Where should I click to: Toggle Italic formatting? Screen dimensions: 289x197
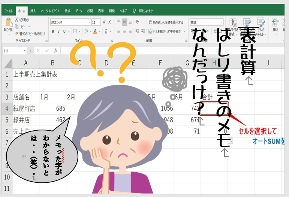[59, 31]
